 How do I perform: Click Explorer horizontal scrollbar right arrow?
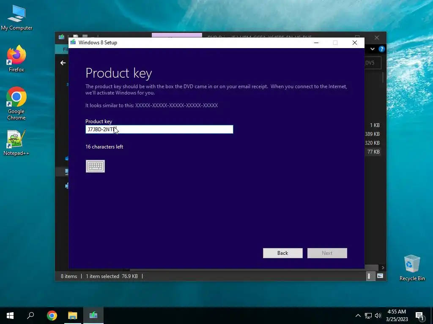tap(383, 267)
